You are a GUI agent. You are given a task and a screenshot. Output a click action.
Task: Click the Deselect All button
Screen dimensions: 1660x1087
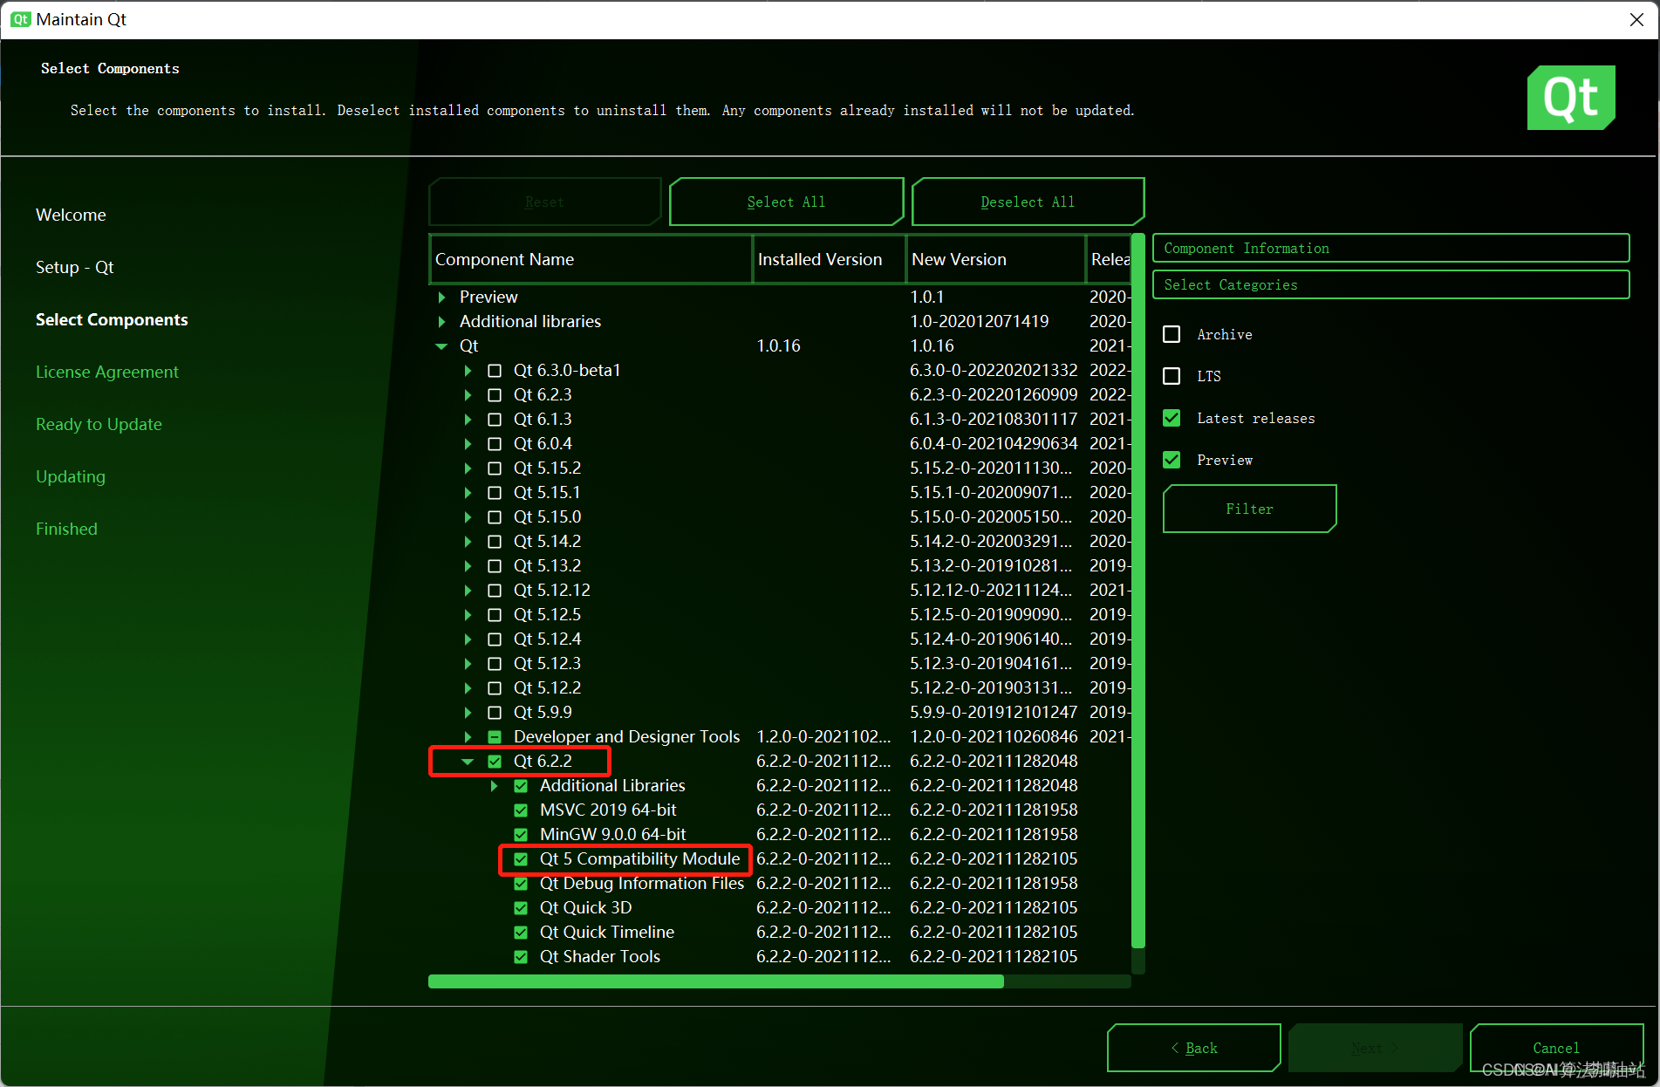[x=1027, y=201]
